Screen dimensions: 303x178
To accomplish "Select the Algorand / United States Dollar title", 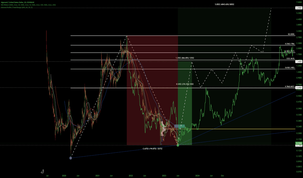I will point(18,2).
